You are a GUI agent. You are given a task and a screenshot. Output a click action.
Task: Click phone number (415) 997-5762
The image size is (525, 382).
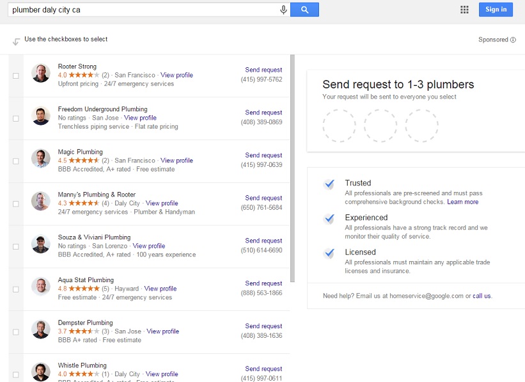(262, 79)
